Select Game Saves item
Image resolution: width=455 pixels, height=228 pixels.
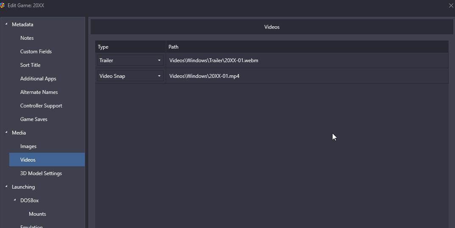(34, 119)
